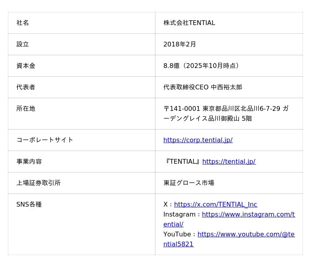Click the 上場証券取引所 row label
Screen dimensions: 318x267
tap(39, 183)
